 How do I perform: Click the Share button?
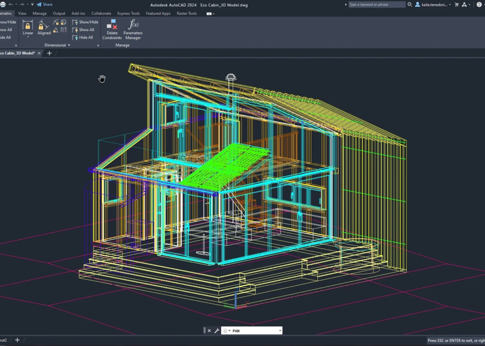[45, 5]
